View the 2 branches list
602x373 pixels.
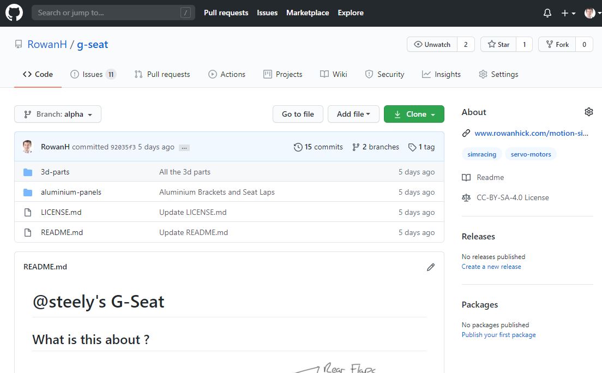(x=376, y=147)
